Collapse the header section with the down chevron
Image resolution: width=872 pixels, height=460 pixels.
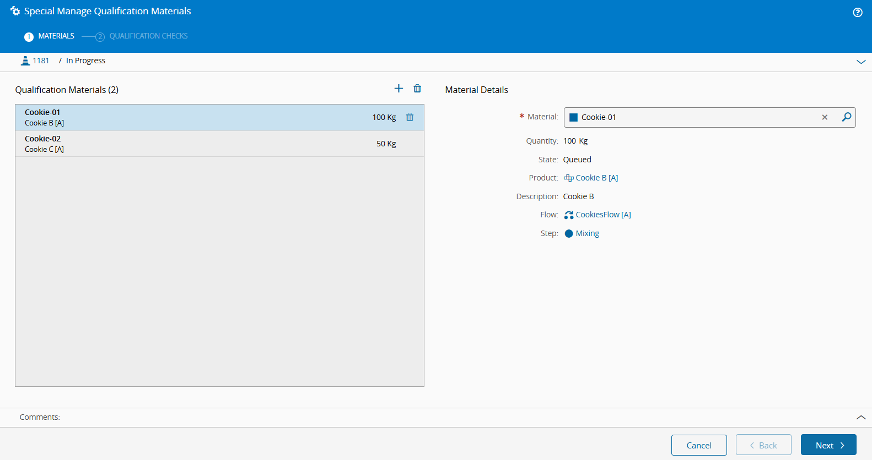[x=860, y=62]
